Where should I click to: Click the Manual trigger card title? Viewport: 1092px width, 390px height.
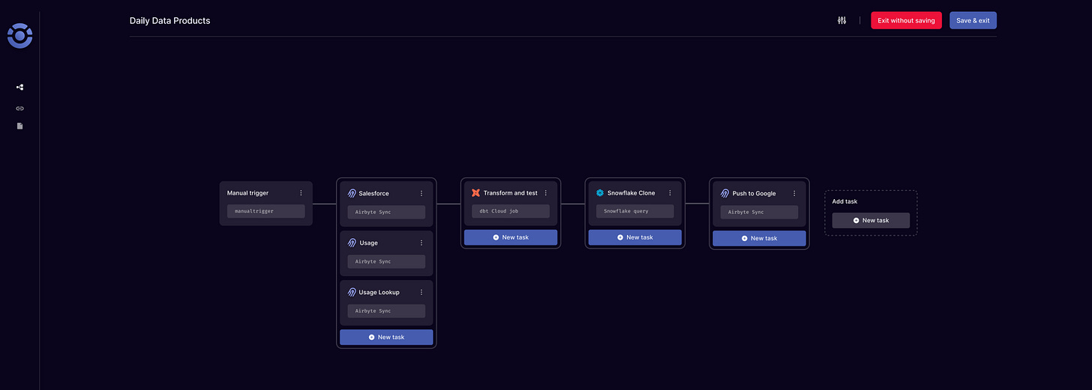pyautogui.click(x=247, y=193)
